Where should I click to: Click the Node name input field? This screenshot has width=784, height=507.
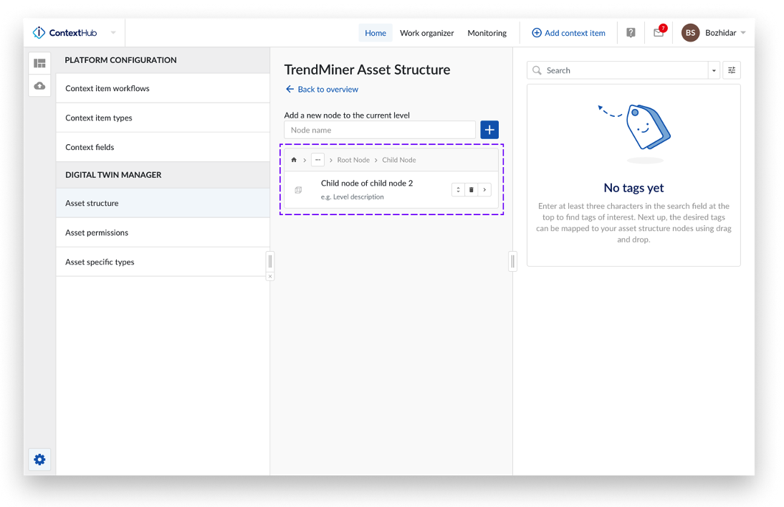click(x=380, y=130)
